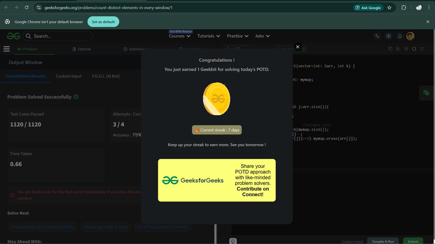The width and height of the screenshot is (435, 244).
Task: Click Set as default browser button
Action: [103, 22]
